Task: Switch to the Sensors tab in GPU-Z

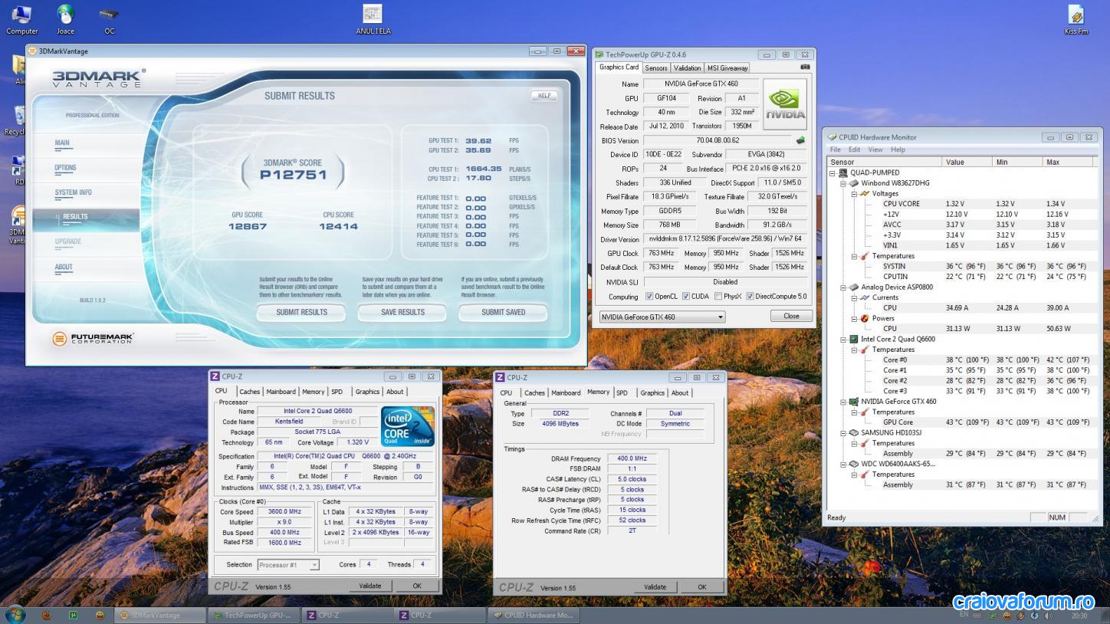Action: [x=655, y=68]
